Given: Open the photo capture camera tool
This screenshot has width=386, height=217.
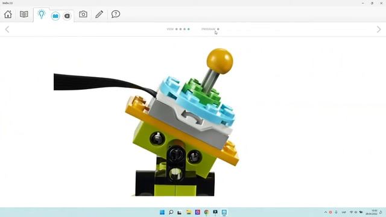Looking at the screenshot, I should tap(83, 14).
